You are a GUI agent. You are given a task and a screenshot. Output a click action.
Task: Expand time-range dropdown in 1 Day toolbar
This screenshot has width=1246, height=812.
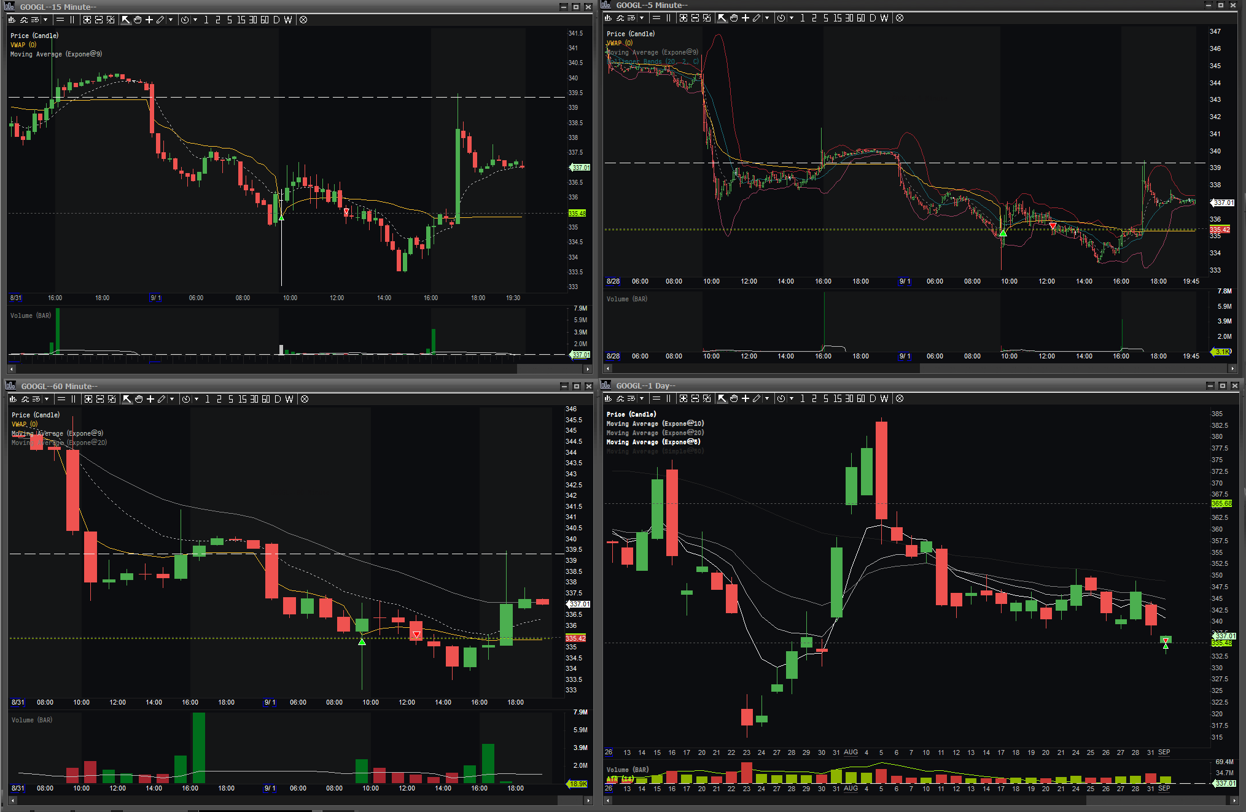coord(792,398)
